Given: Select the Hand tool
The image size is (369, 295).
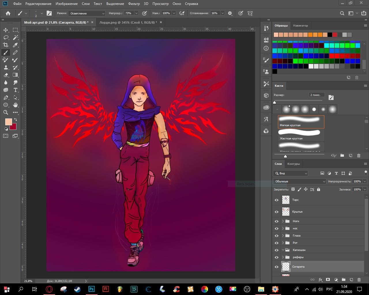Looking at the screenshot, I should [x=15, y=105].
